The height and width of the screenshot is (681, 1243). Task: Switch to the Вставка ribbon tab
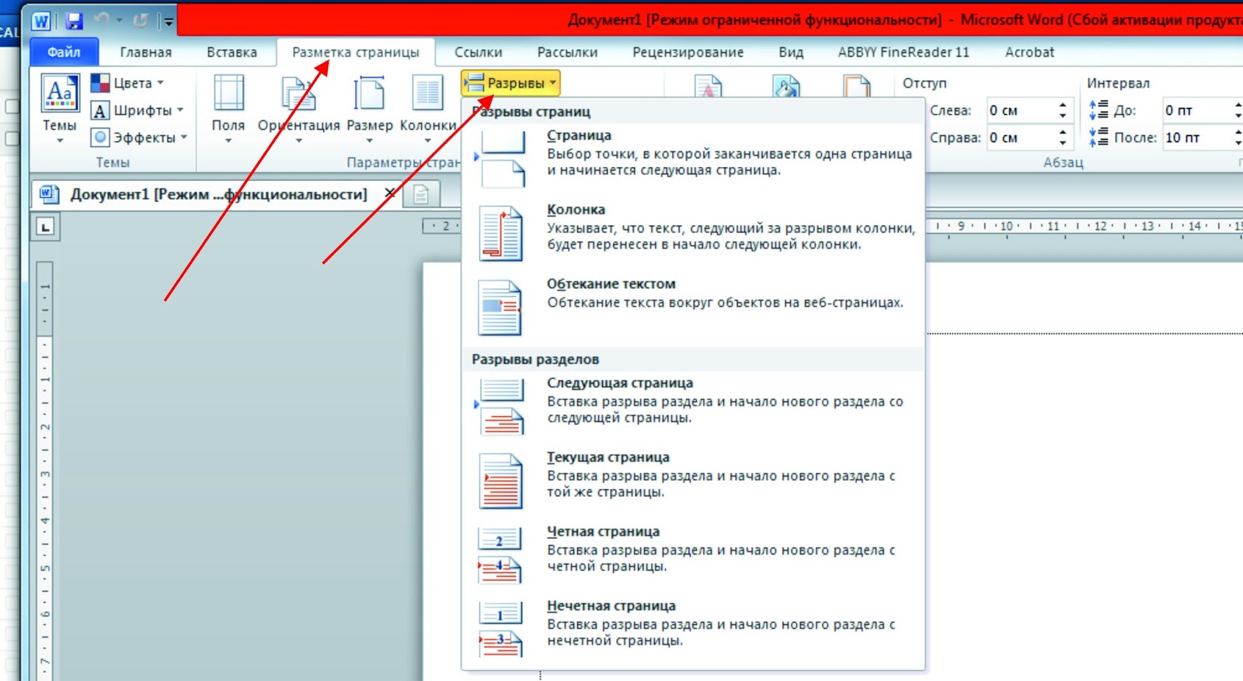pos(232,52)
